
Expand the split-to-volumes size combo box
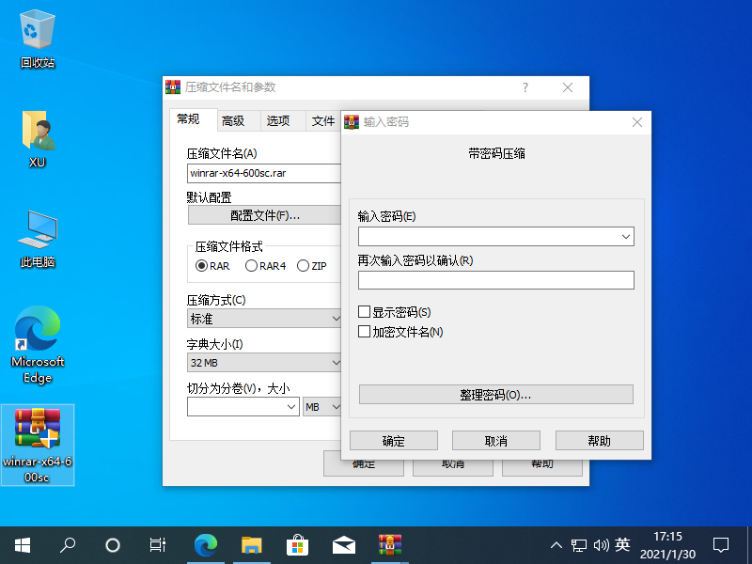click(290, 407)
